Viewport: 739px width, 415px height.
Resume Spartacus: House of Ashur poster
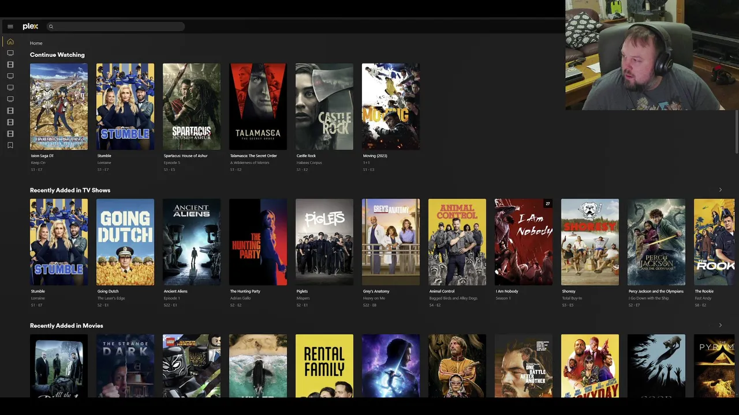click(x=192, y=107)
